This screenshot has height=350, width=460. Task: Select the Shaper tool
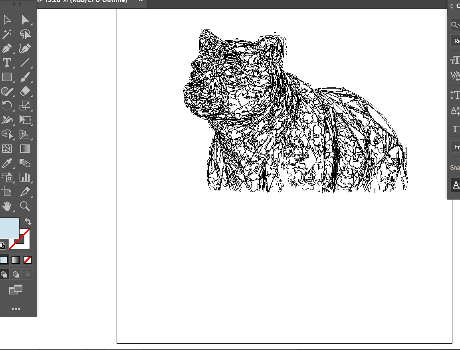pyautogui.click(x=7, y=91)
